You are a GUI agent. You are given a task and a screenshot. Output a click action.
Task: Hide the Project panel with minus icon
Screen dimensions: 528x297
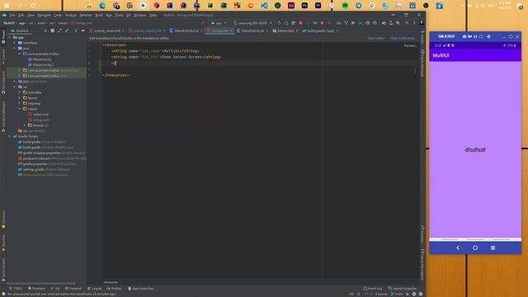point(82,31)
